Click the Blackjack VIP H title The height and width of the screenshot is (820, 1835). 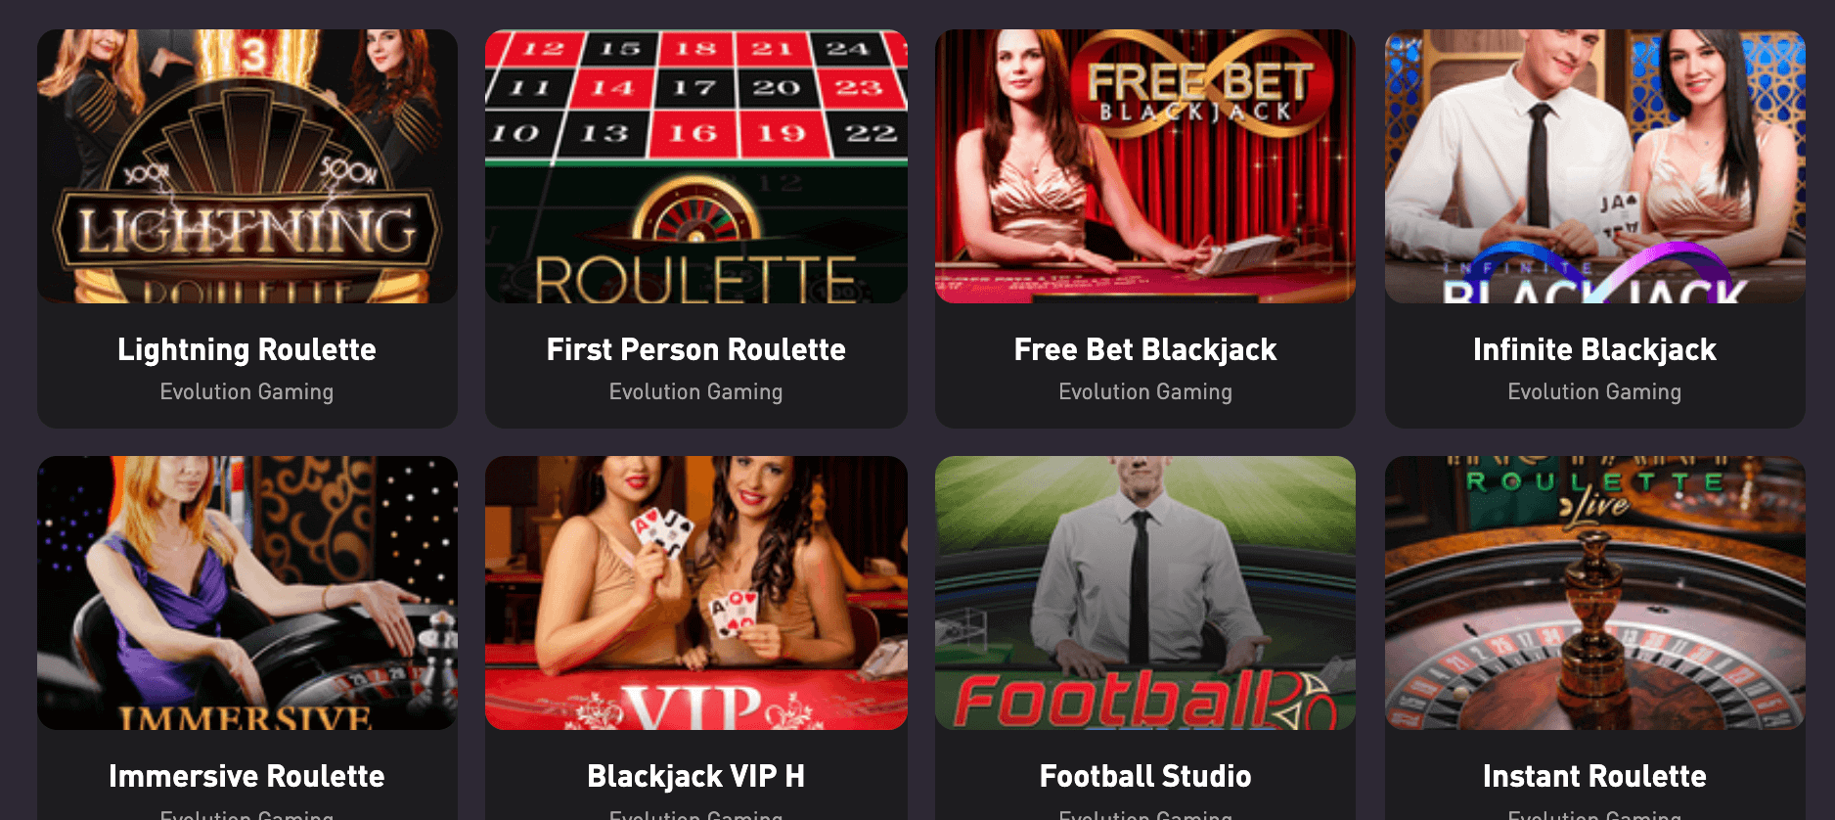click(x=696, y=777)
